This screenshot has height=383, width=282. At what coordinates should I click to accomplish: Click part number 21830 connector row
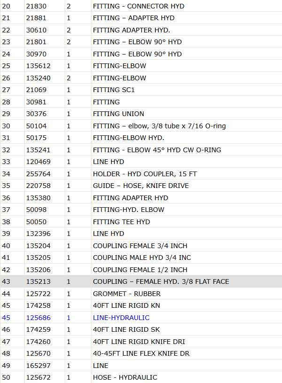pos(36,6)
